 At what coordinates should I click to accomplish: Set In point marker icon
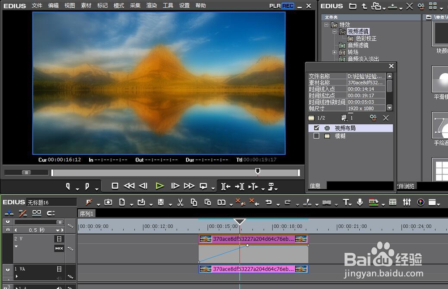tap(68, 186)
